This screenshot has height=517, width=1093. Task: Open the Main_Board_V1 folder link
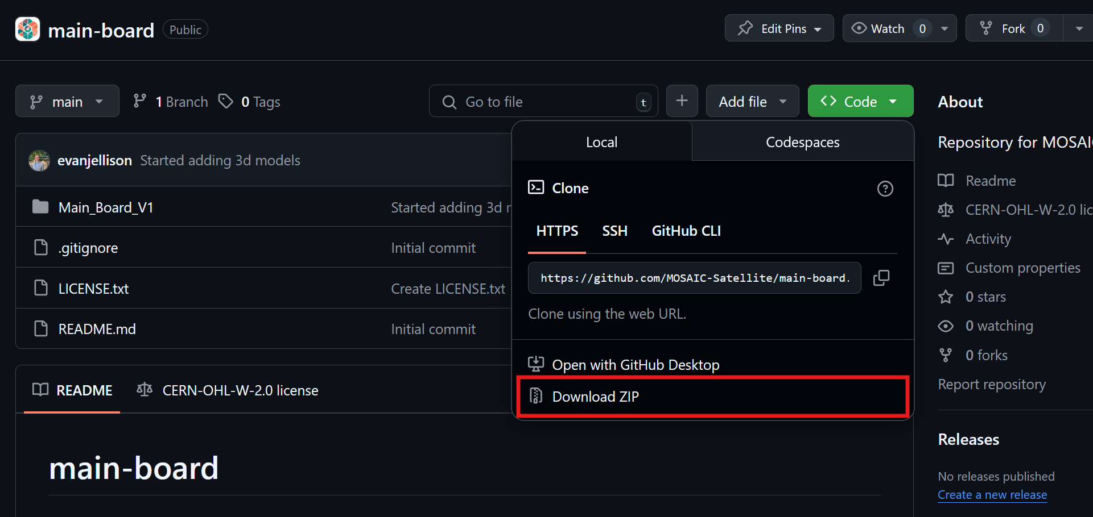[106, 207]
